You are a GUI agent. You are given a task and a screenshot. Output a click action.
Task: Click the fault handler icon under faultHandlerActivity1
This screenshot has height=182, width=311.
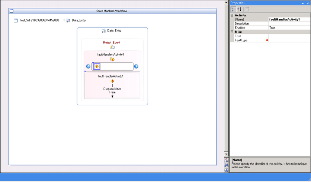click(x=112, y=81)
